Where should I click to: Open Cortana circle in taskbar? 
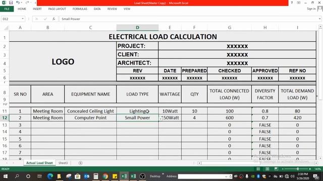[28, 176]
